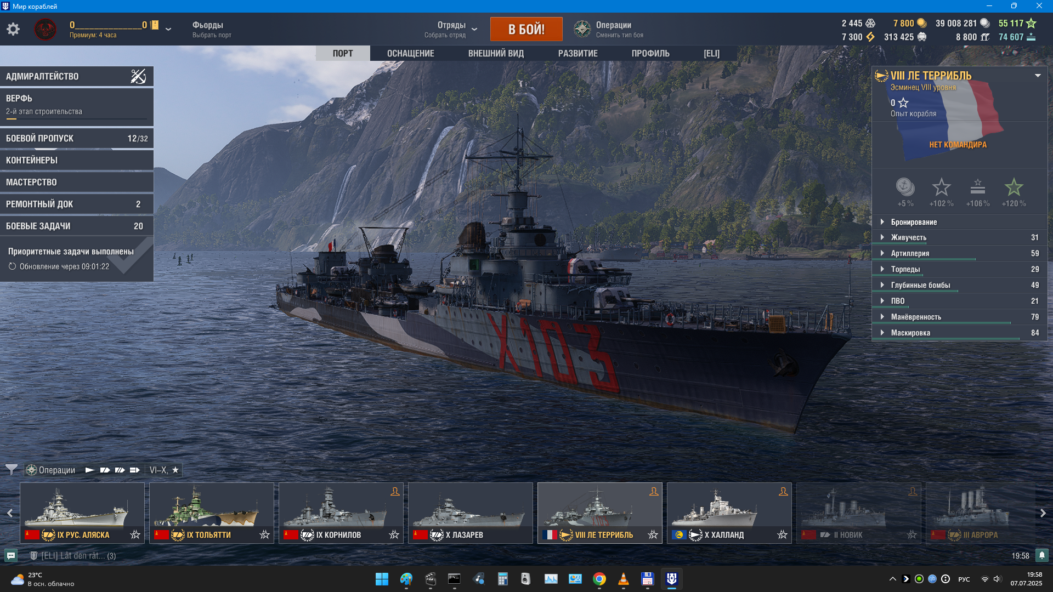Toggle favorite star on X Халланд

pos(782,534)
